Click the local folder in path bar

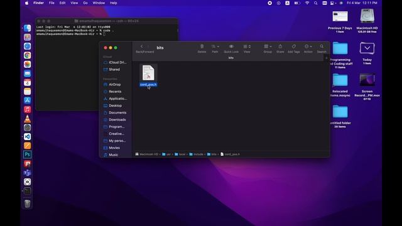pyautogui.click(x=180, y=154)
